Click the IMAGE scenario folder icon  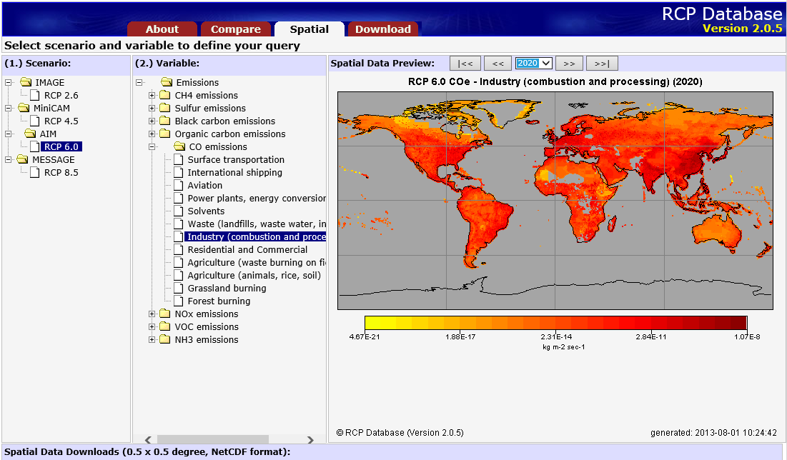point(26,82)
